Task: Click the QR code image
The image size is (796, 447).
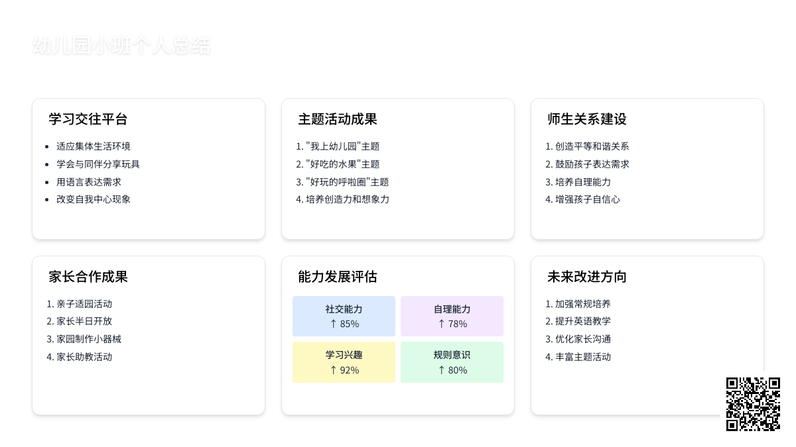Action: click(x=753, y=404)
